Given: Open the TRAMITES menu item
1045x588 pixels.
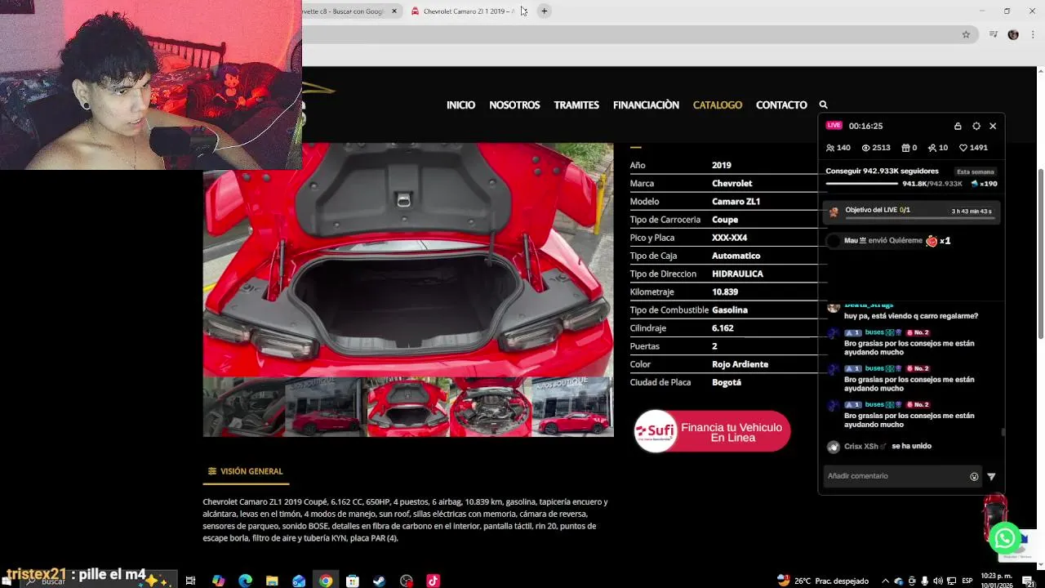Looking at the screenshot, I should (x=576, y=105).
